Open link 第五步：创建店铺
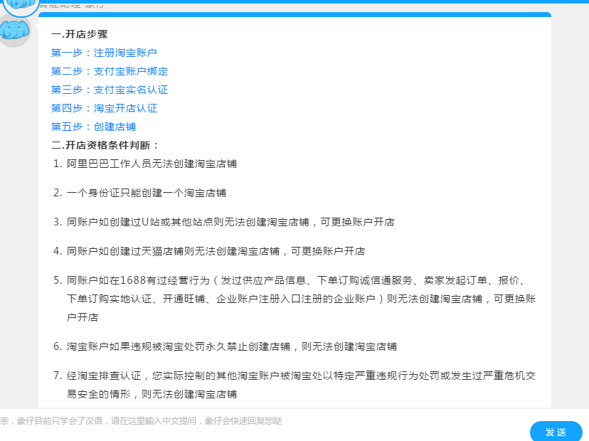589x441 pixels. click(x=93, y=127)
